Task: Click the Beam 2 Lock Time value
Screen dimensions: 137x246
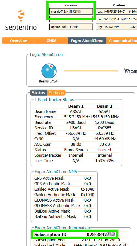Action: pos(105,161)
